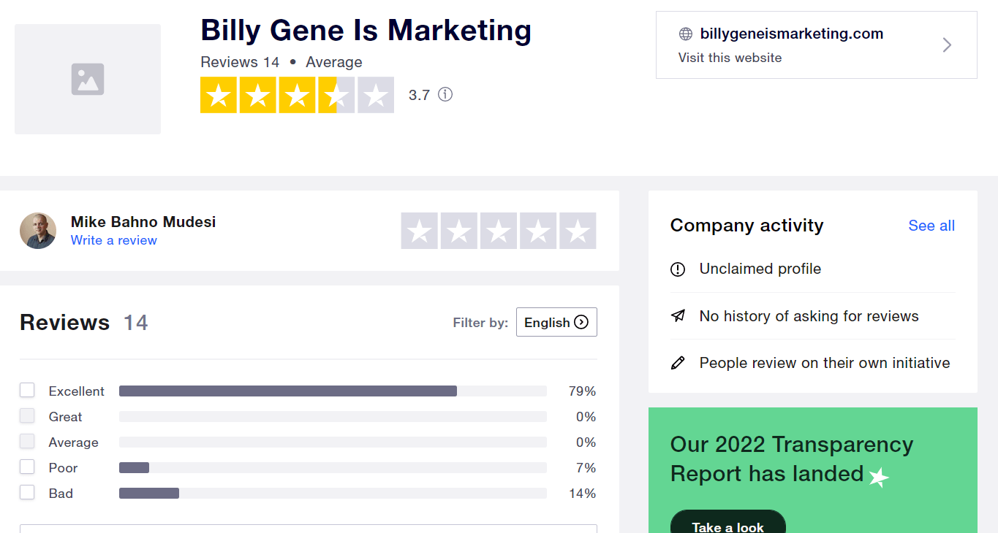This screenshot has width=998, height=533.
Task: Open the Write a review link
Action: (x=114, y=240)
